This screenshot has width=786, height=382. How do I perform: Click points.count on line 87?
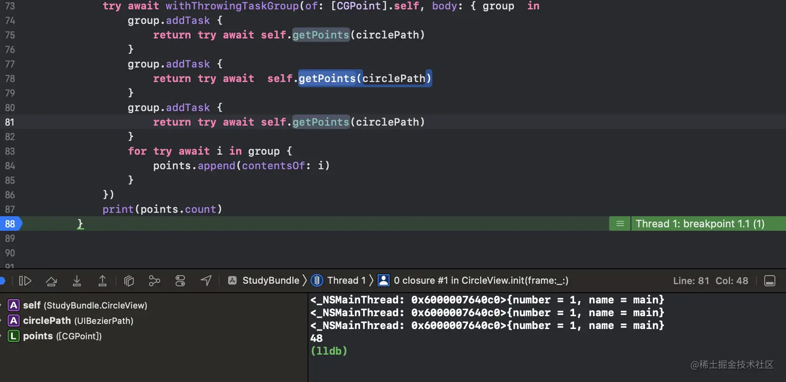[x=178, y=209]
